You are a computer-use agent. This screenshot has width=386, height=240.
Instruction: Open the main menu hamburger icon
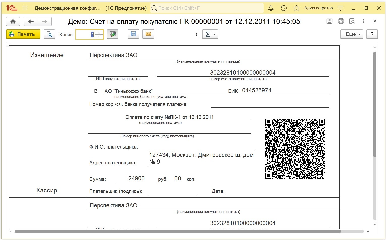point(25,8)
